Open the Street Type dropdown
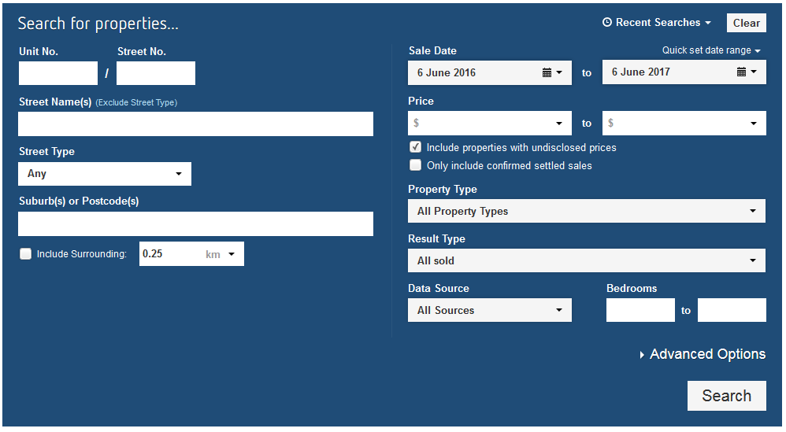The image size is (786, 432). point(104,174)
